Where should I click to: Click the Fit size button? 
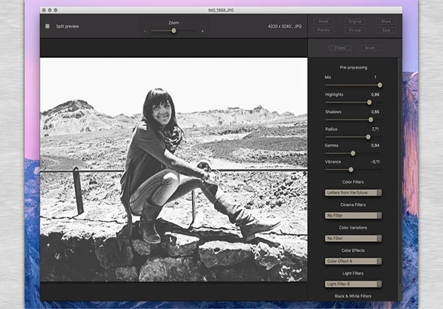coord(354,30)
